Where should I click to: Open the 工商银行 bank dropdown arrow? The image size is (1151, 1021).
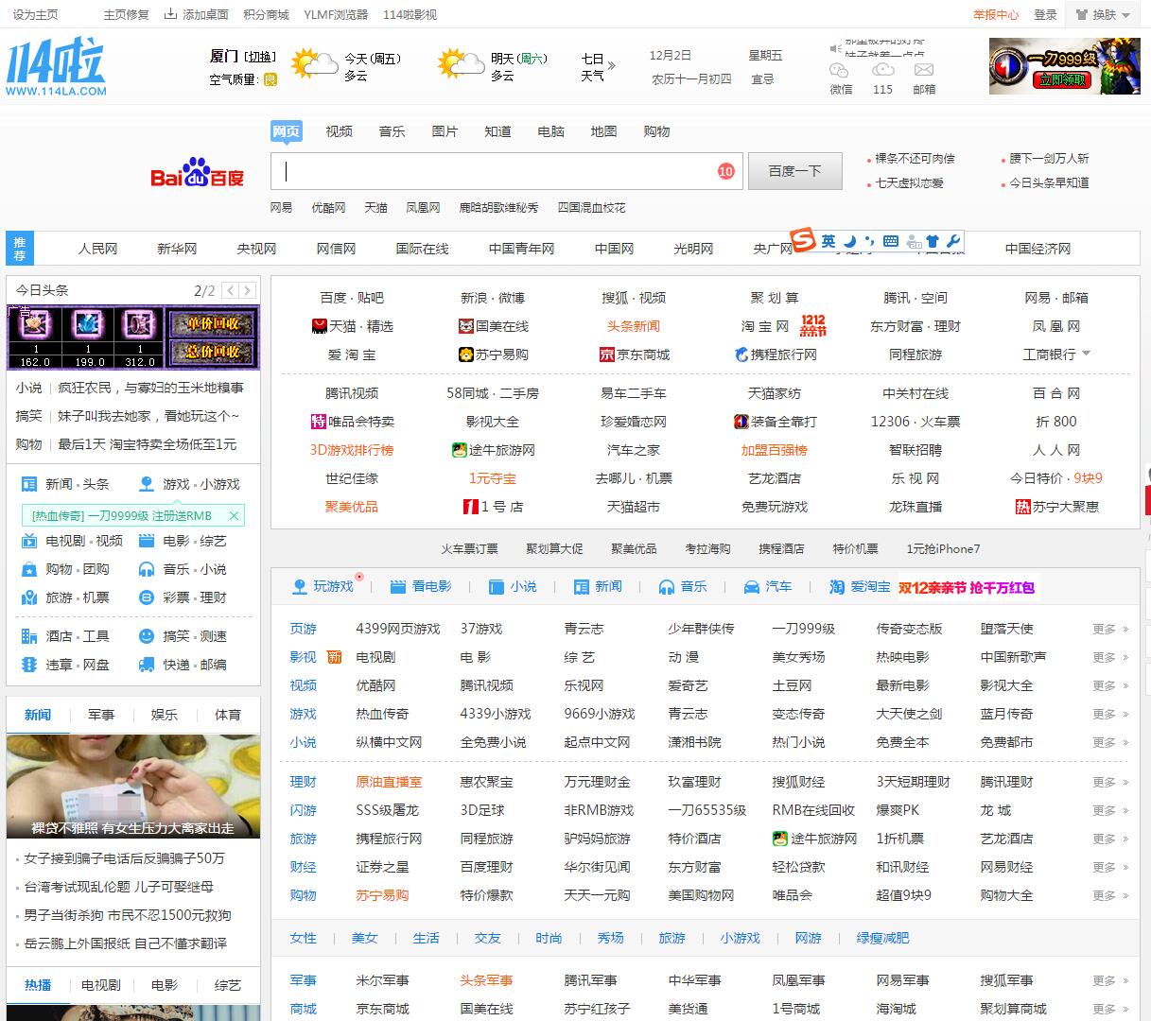[1086, 354]
